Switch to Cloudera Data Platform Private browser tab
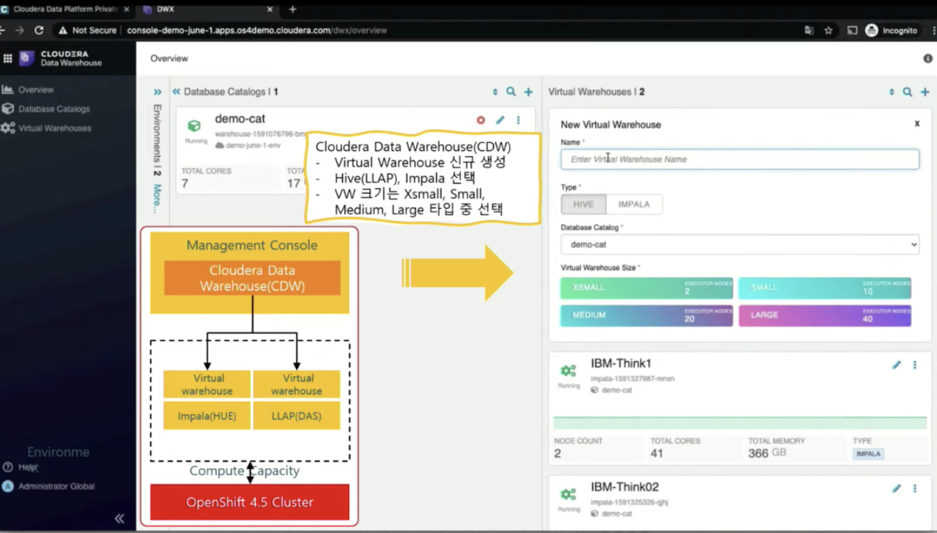This screenshot has height=533, width=937. click(x=66, y=9)
